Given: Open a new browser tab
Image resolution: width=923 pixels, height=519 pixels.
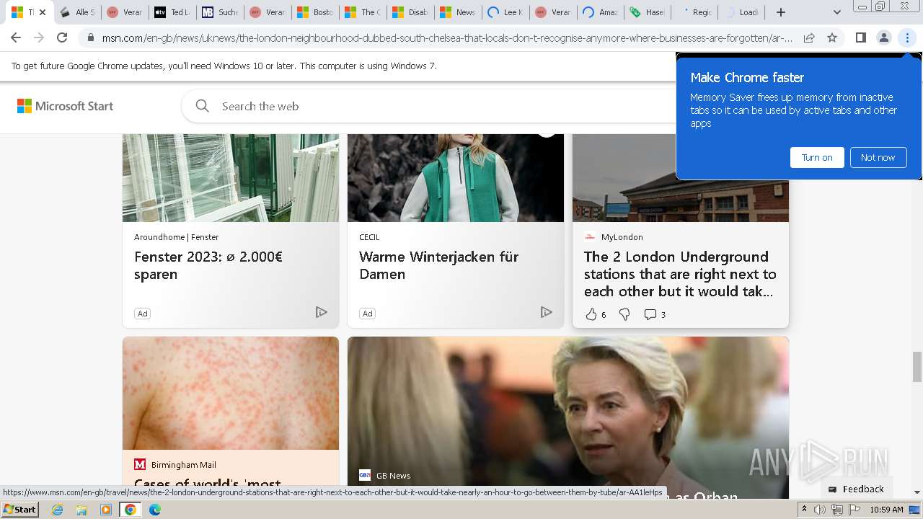Looking at the screenshot, I should click(x=781, y=12).
